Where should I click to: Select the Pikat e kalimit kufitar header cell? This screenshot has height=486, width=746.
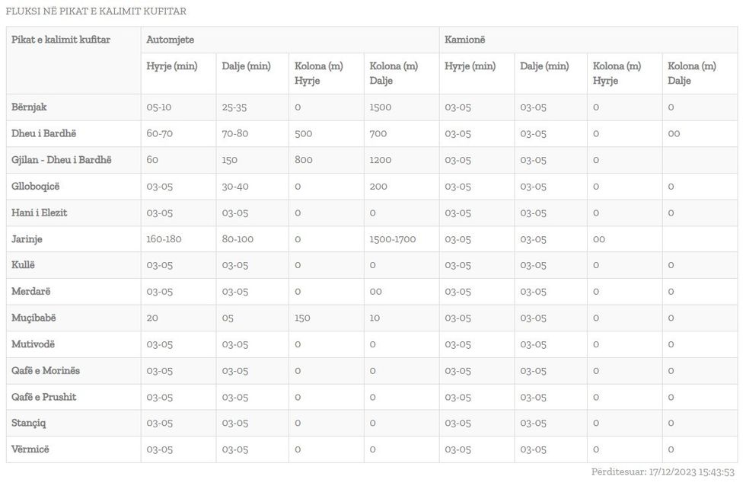click(x=61, y=39)
